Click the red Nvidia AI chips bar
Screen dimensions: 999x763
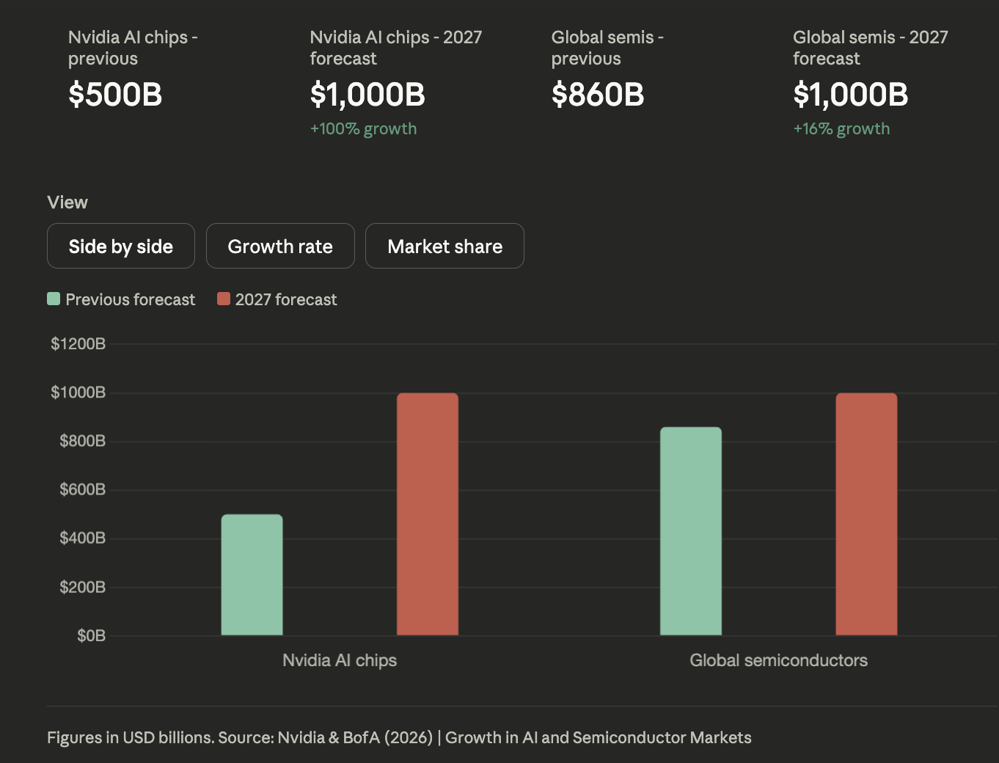pos(428,514)
